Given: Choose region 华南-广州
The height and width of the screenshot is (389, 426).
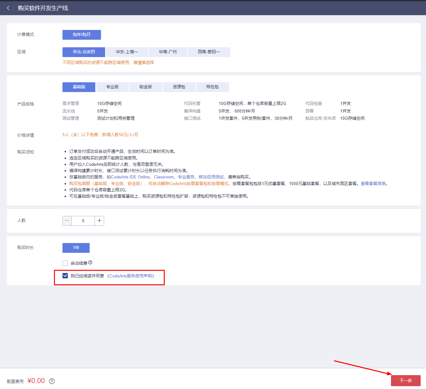Looking at the screenshot, I should 168,52.
